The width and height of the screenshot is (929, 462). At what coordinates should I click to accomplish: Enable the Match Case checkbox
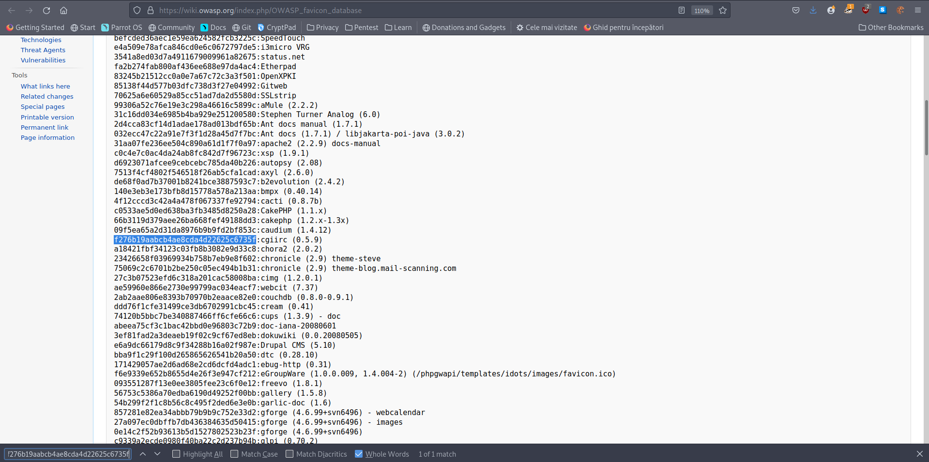pos(235,454)
